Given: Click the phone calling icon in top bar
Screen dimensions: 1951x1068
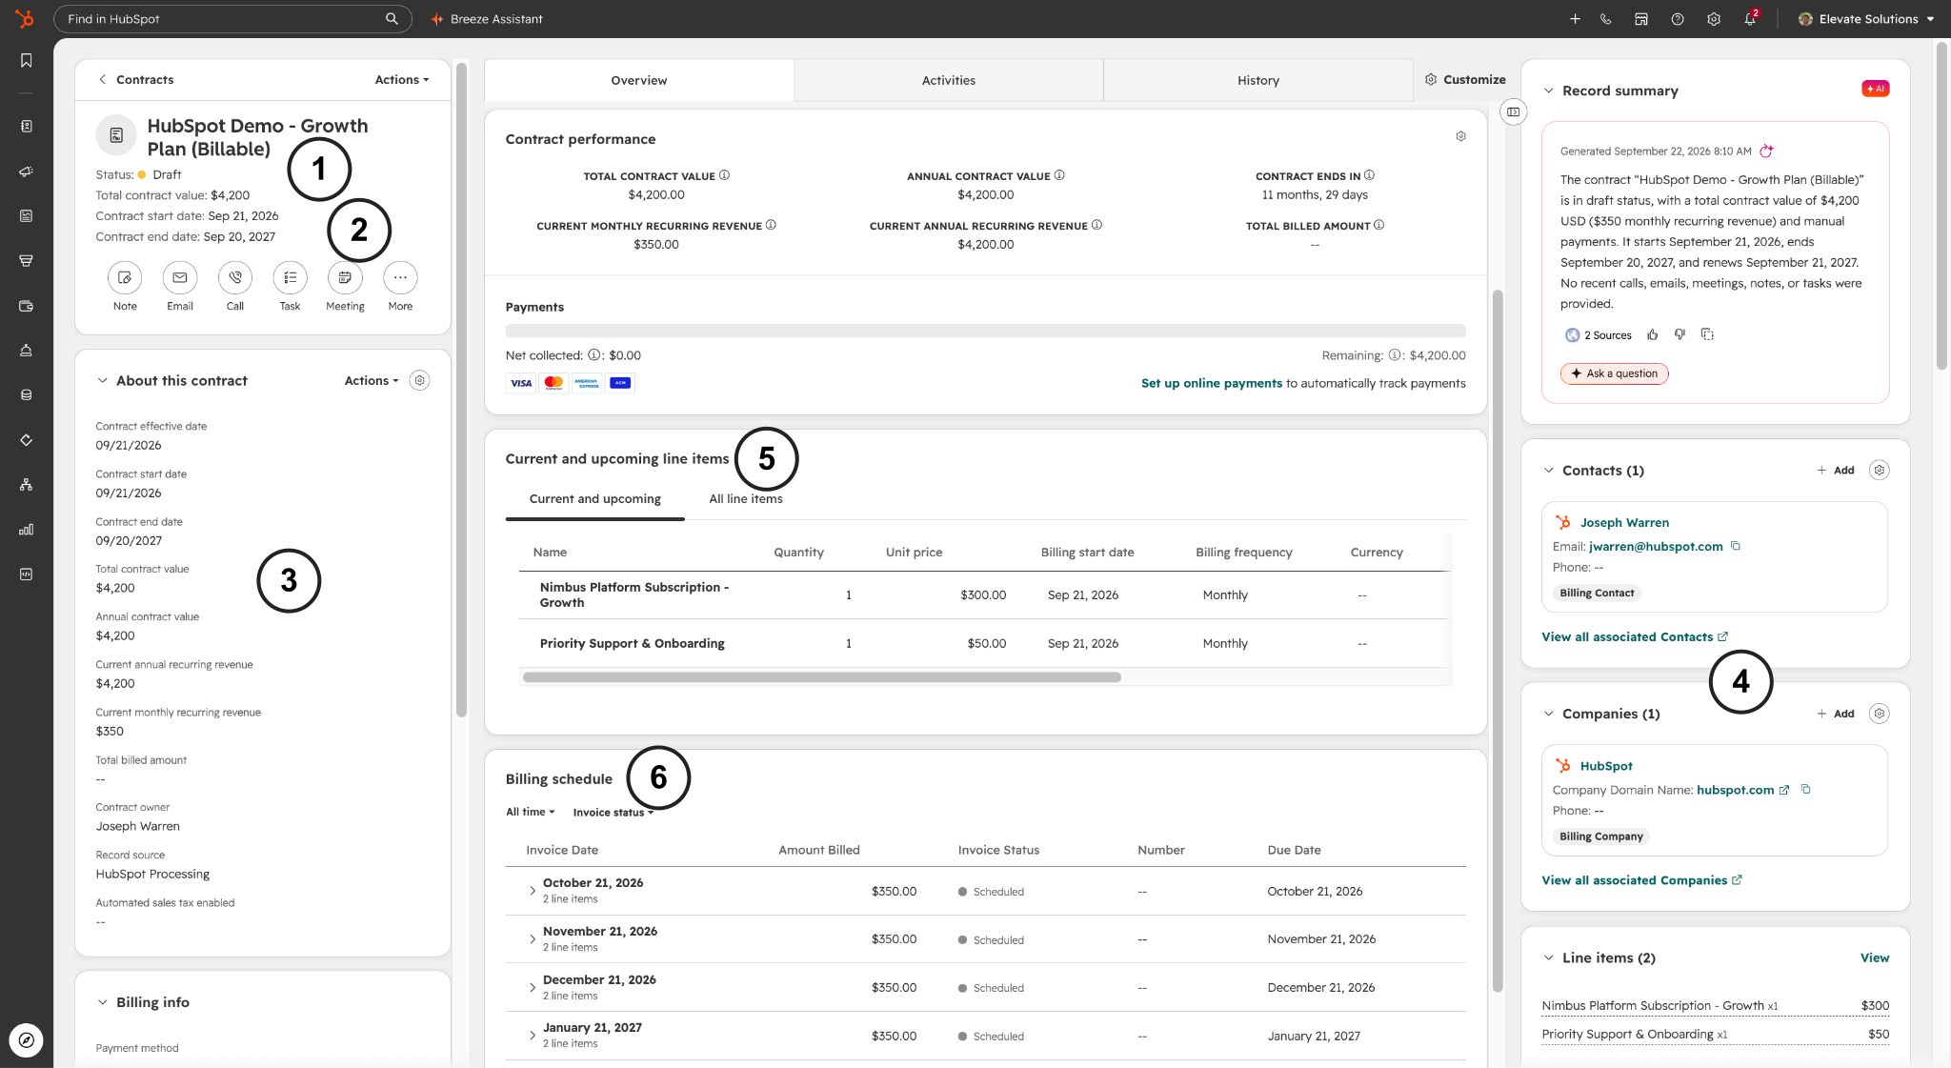Looking at the screenshot, I should click(x=1606, y=19).
